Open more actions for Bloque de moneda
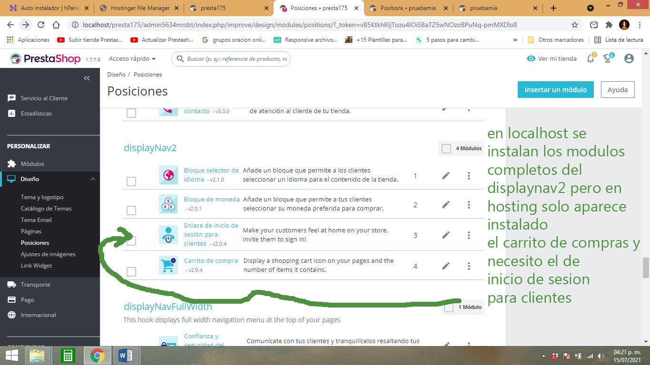Screen dimensions: 650x365 pyautogui.click(x=469, y=205)
